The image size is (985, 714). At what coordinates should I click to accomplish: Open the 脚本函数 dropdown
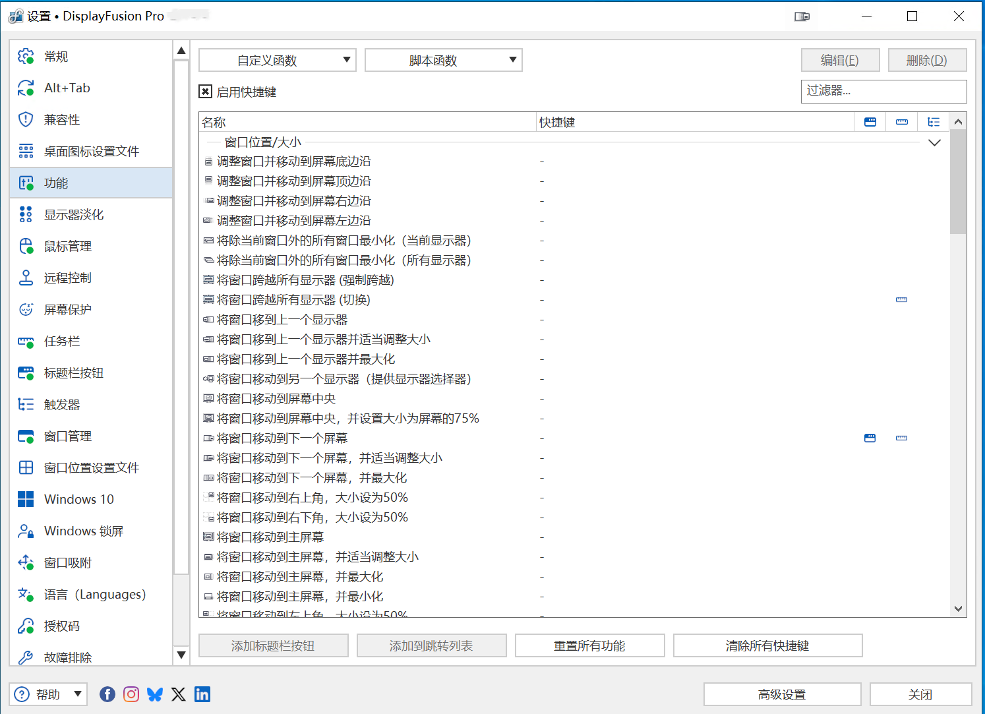444,60
